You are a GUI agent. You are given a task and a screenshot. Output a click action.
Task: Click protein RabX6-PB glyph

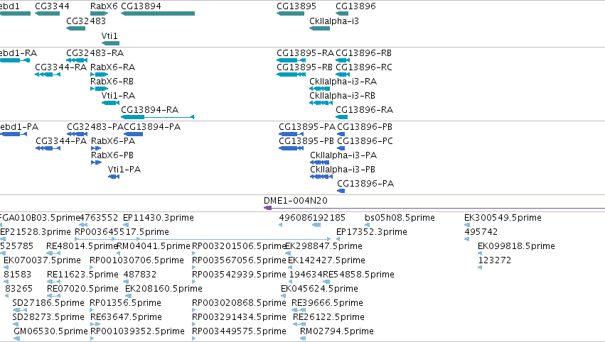click(x=96, y=162)
